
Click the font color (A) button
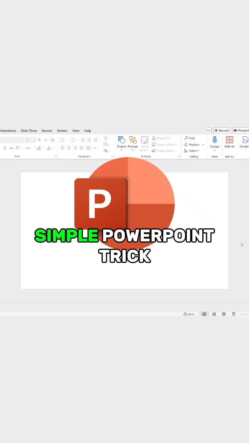49,148
